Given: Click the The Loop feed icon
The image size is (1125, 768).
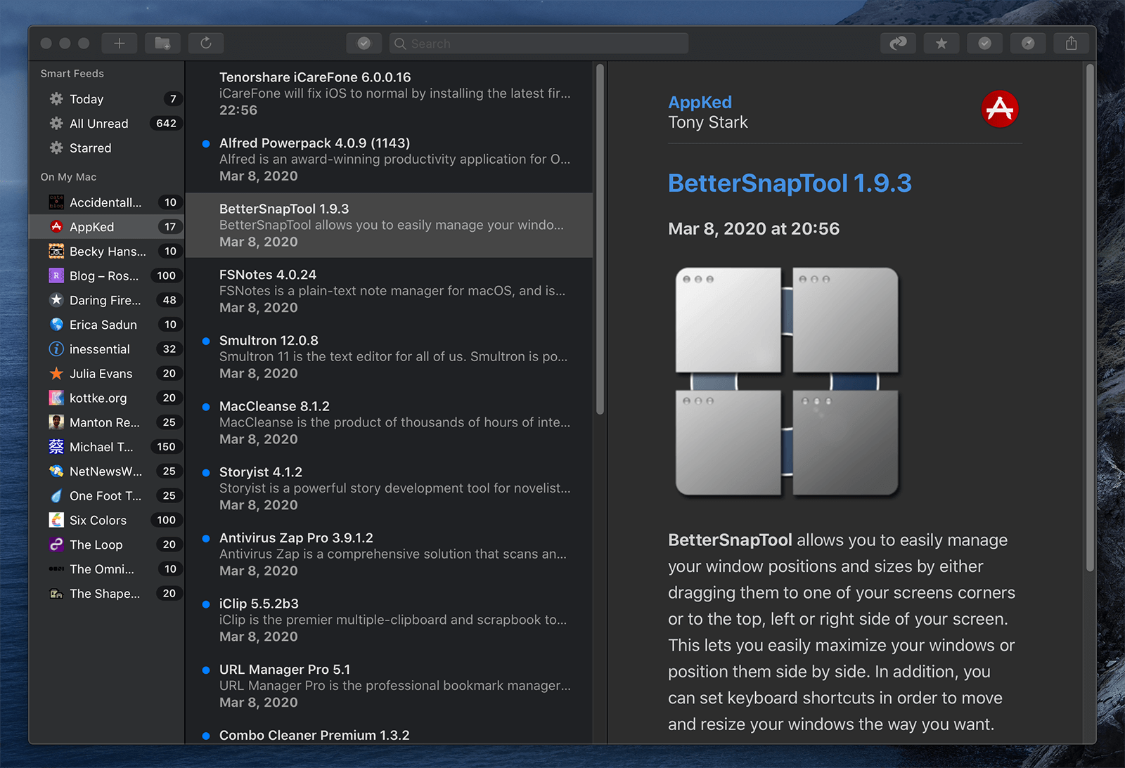Looking at the screenshot, I should coord(56,545).
